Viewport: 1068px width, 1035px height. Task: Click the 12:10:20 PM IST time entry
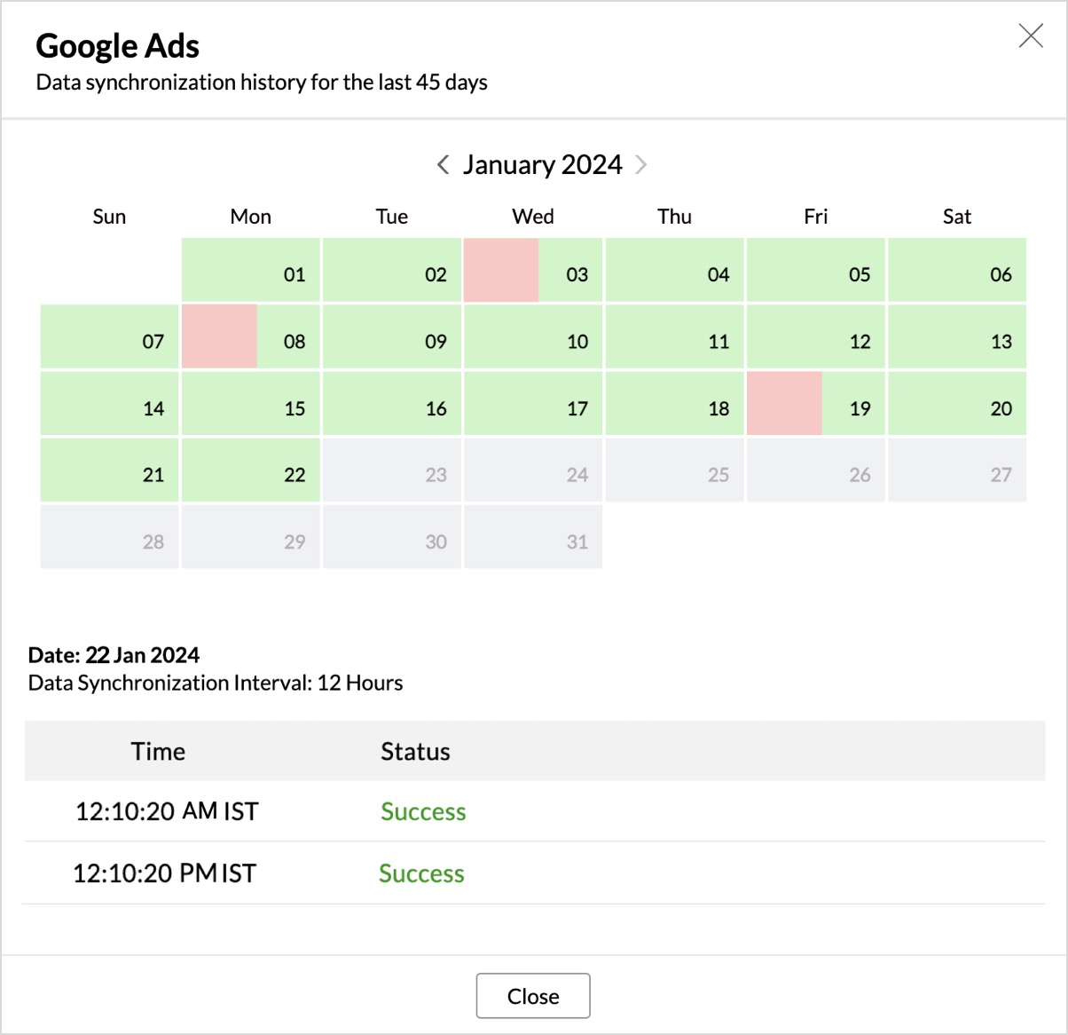click(164, 873)
